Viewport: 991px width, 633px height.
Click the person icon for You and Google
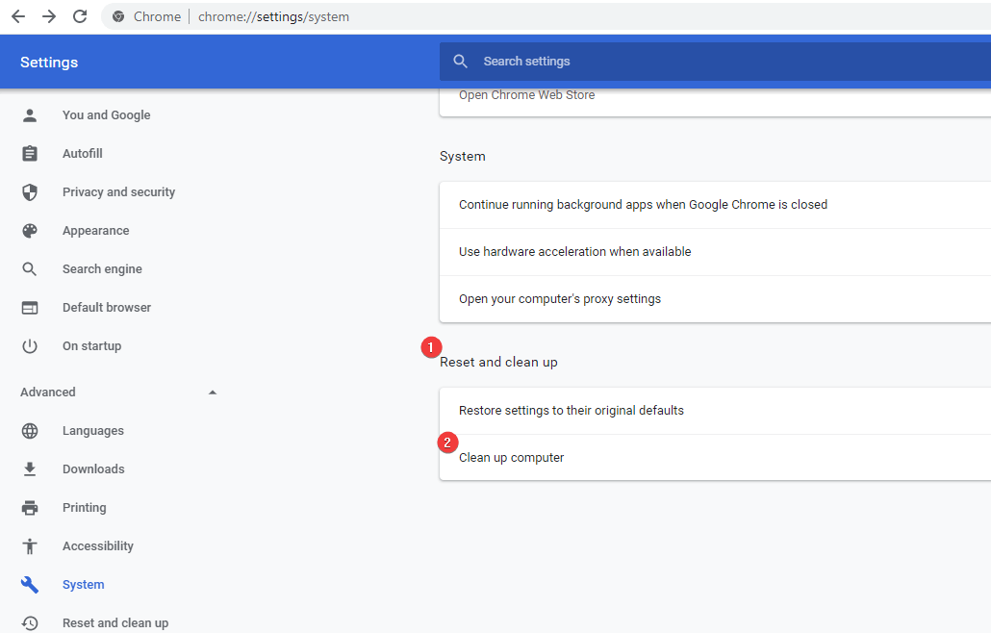click(x=30, y=115)
